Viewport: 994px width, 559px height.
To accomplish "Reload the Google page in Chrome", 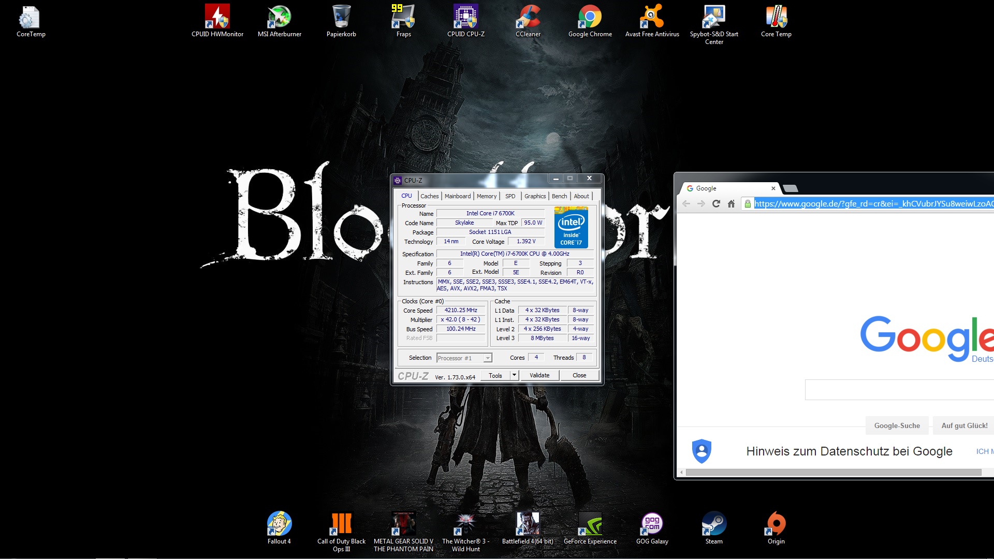I will [x=716, y=204].
